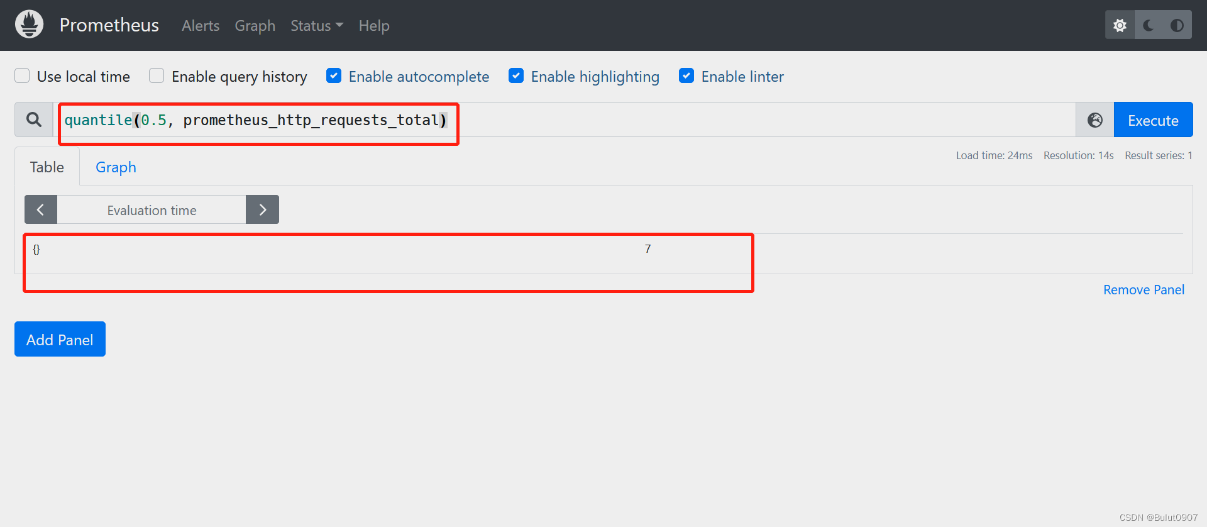Image resolution: width=1207 pixels, height=527 pixels.
Task: Disable the Enable highlighting checkbox
Action: [x=516, y=76]
